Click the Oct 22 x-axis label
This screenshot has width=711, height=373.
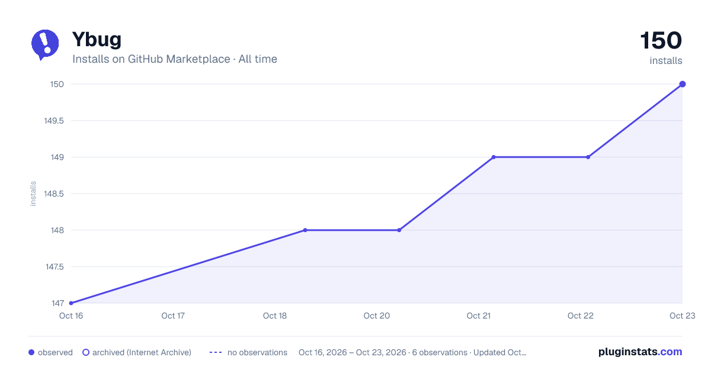pos(580,316)
